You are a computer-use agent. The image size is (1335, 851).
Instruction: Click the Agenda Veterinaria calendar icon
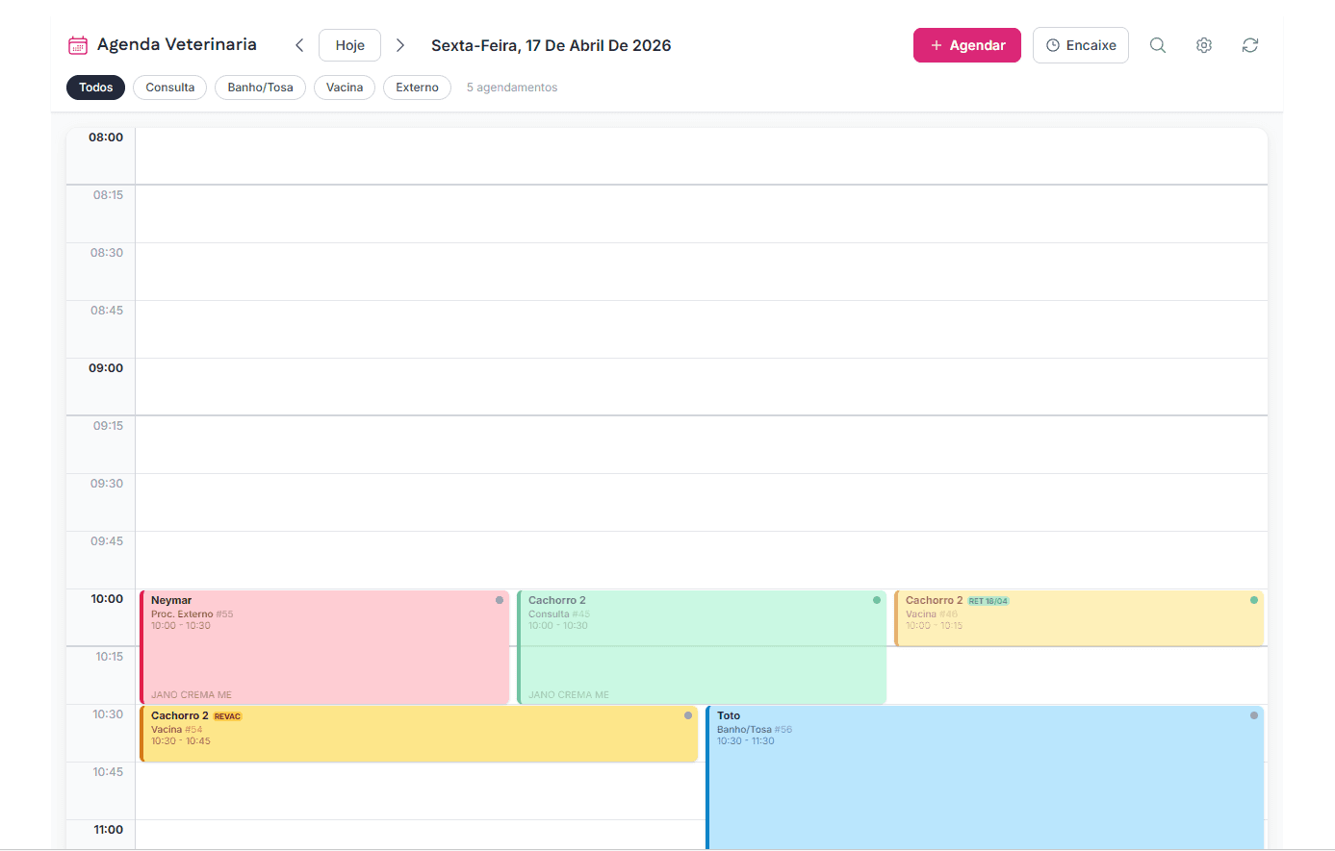click(x=78, y=45)
